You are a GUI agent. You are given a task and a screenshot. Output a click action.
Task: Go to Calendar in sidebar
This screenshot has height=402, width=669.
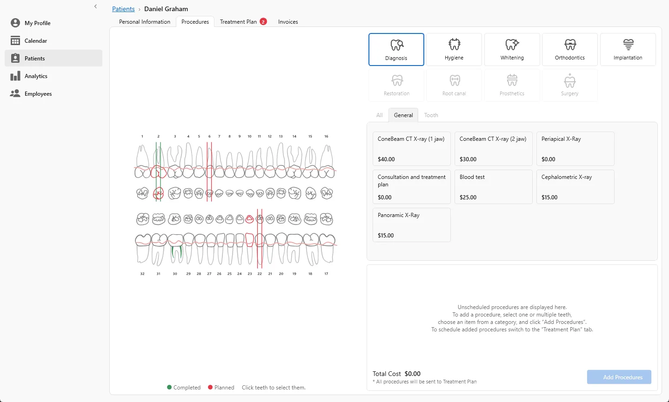point(54,40)
